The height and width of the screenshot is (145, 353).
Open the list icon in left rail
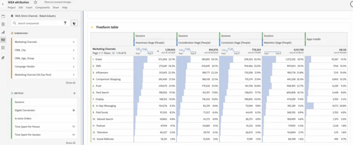tap(3, 48)
